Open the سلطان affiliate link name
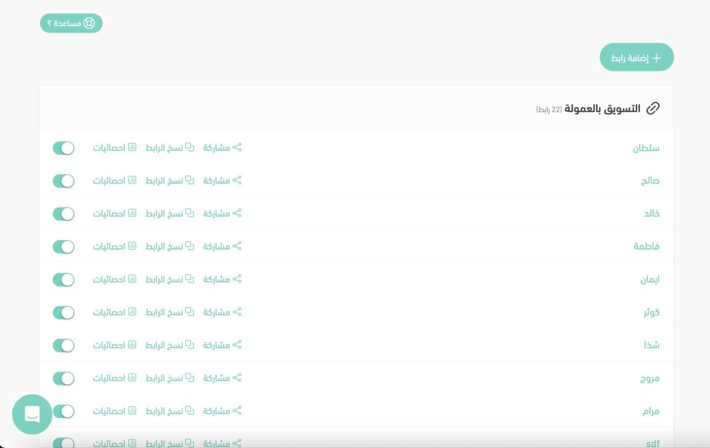The image size is (710, 448). pos(646,148)
